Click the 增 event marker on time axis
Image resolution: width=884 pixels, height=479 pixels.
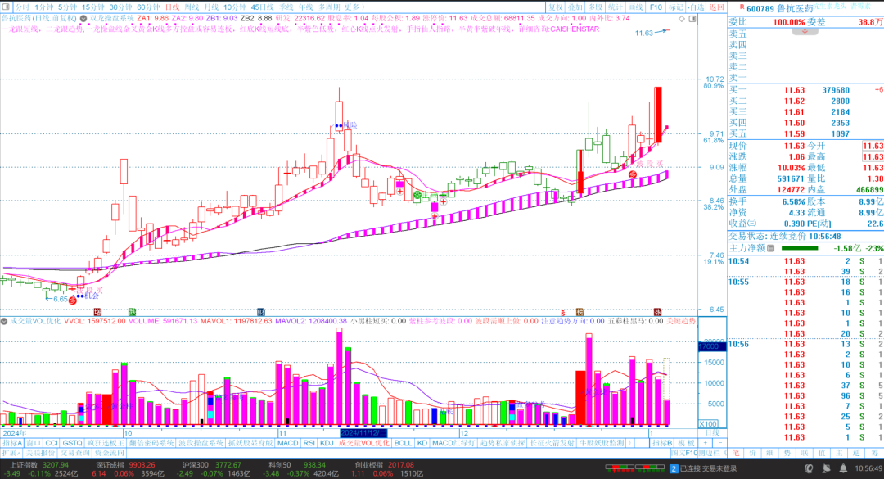[97, 312]
